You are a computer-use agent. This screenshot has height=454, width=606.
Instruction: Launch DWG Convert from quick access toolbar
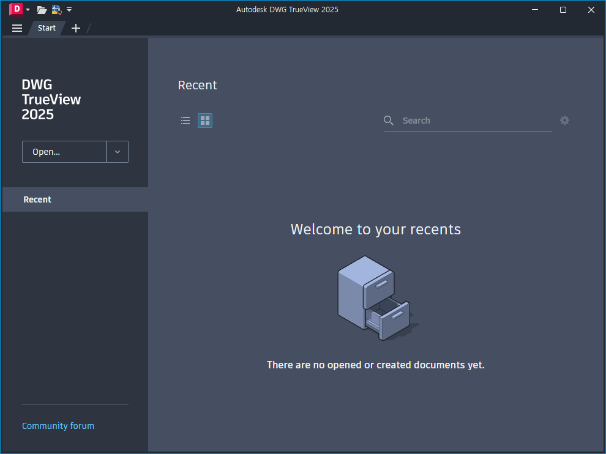point(57,10)
